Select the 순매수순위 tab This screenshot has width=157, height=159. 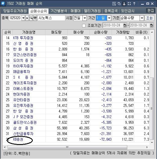38,11
